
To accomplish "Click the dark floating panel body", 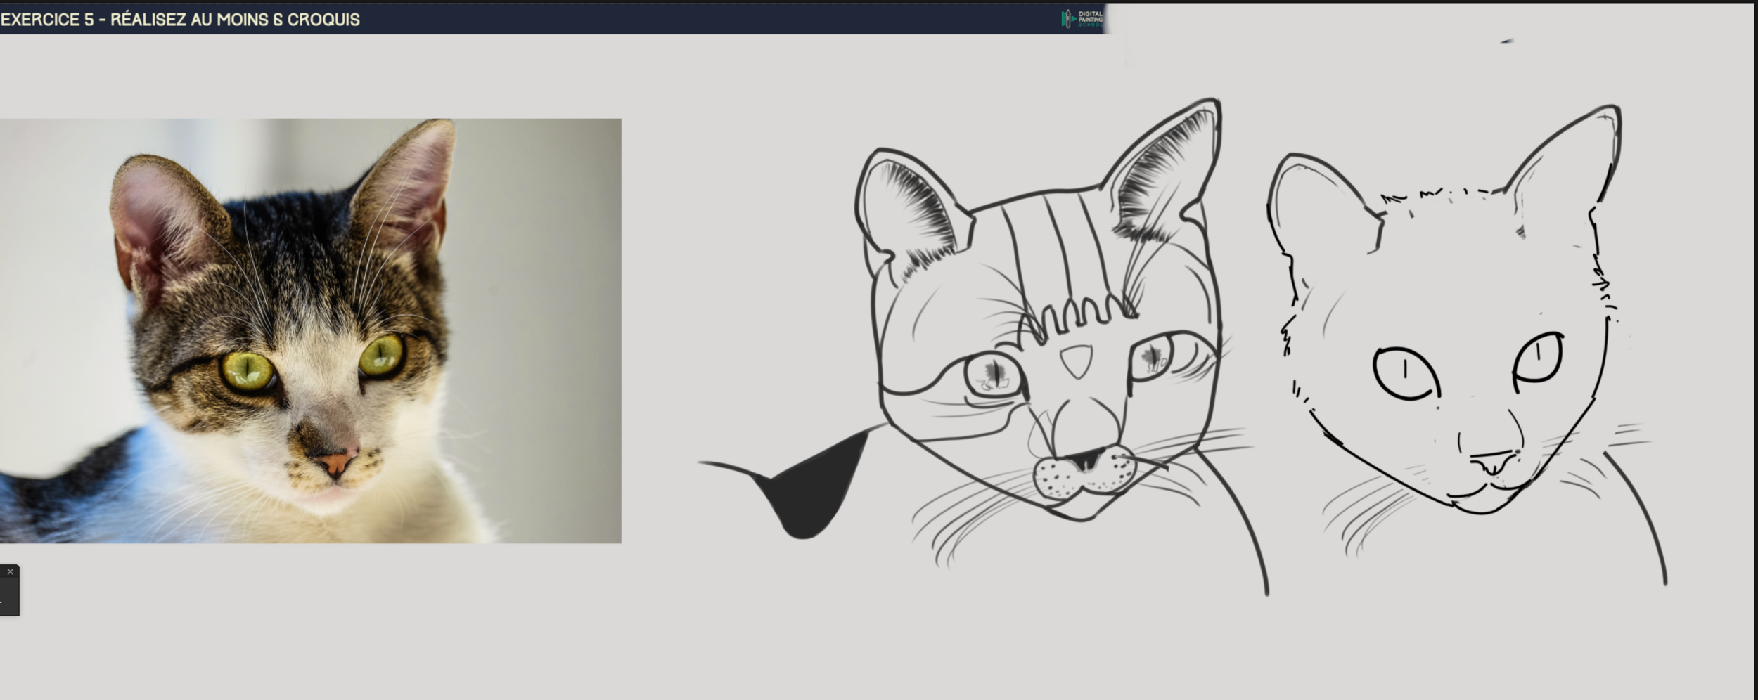I will tap(8, 597).
